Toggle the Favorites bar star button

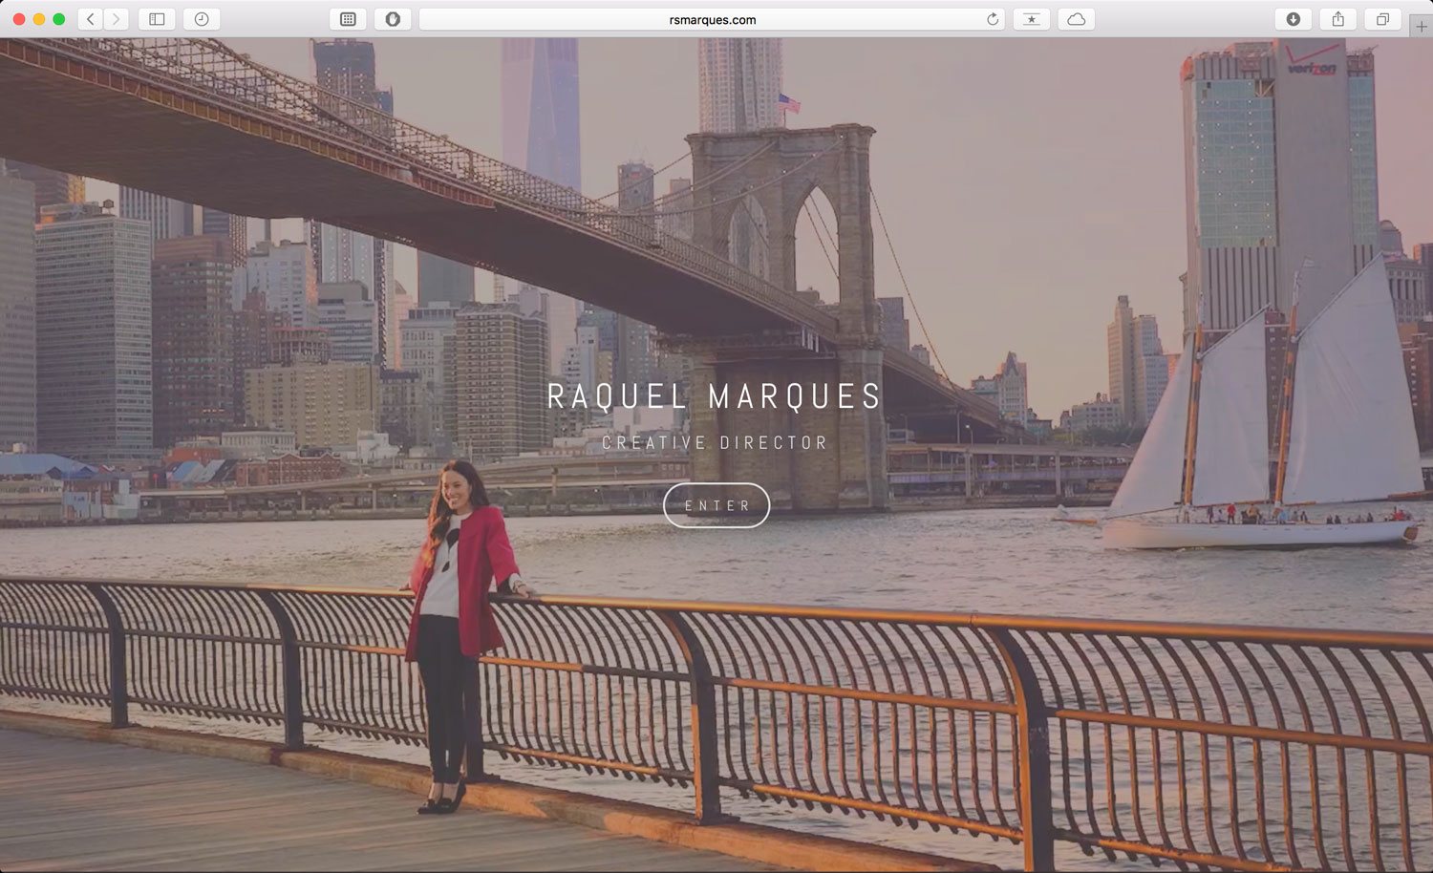pyautogui.click(x=1032, y=19)
